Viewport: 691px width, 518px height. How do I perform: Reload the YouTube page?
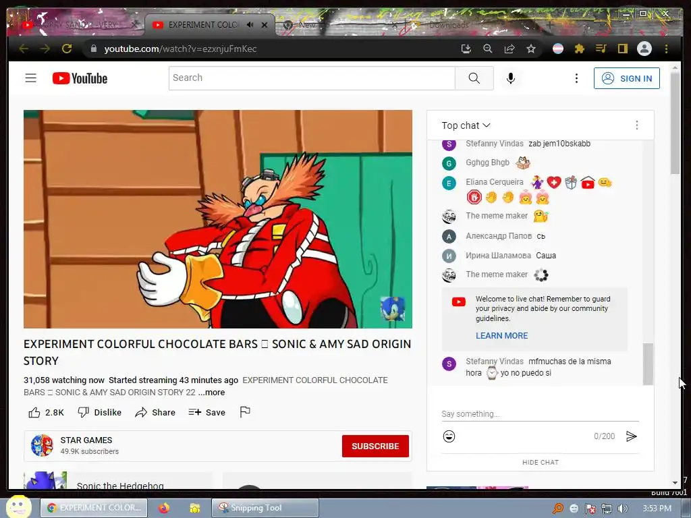pos(67,49)
